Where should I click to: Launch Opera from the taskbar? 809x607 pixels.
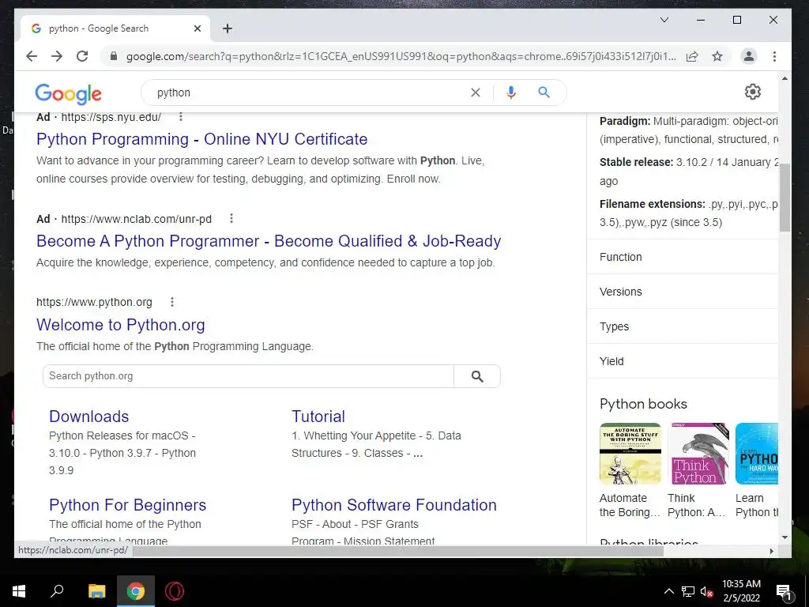(175, 591)
